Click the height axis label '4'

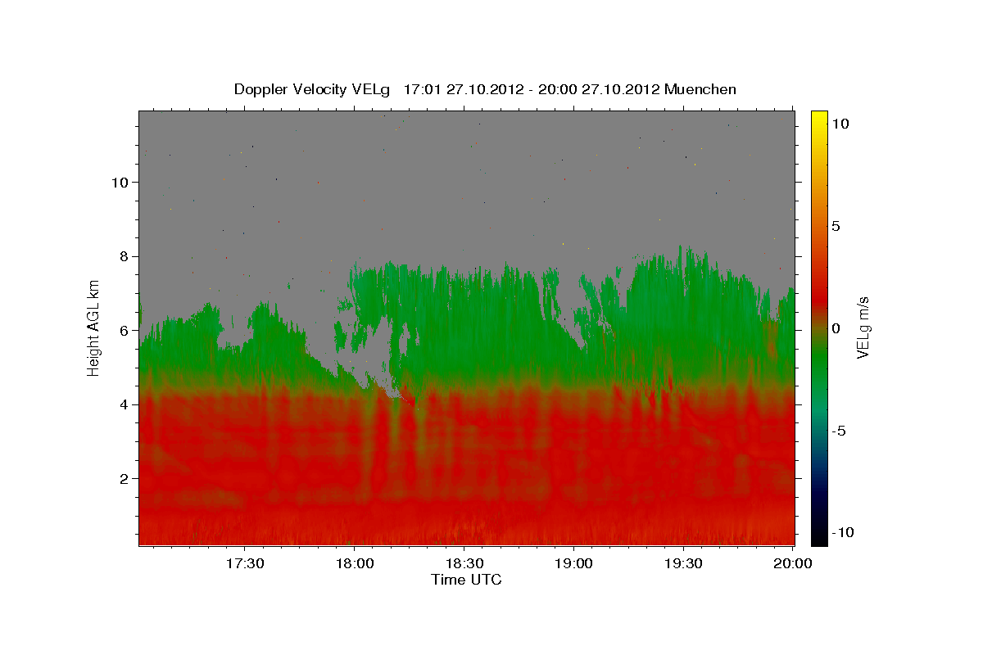(123, 404)
